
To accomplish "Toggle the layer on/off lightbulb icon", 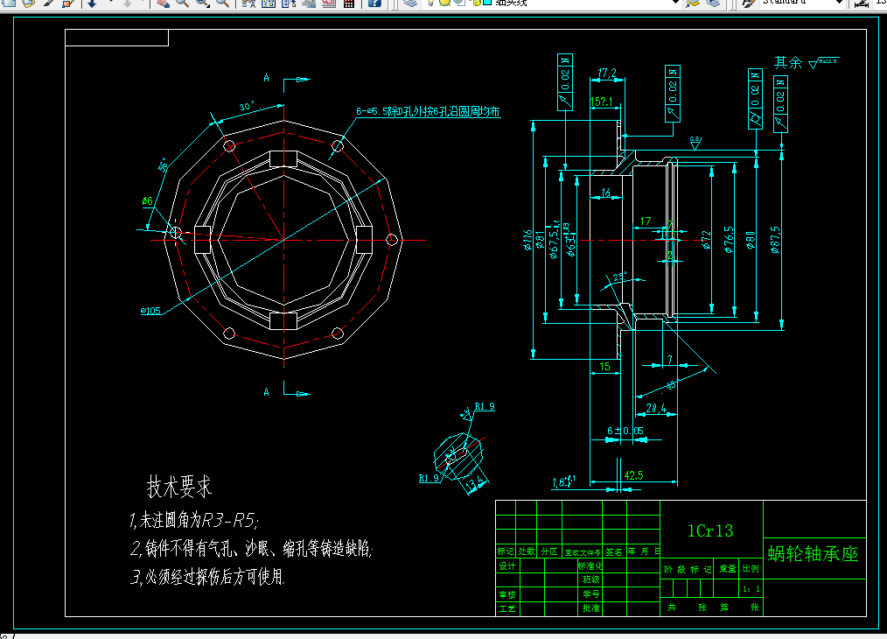I will coord(430,5).
